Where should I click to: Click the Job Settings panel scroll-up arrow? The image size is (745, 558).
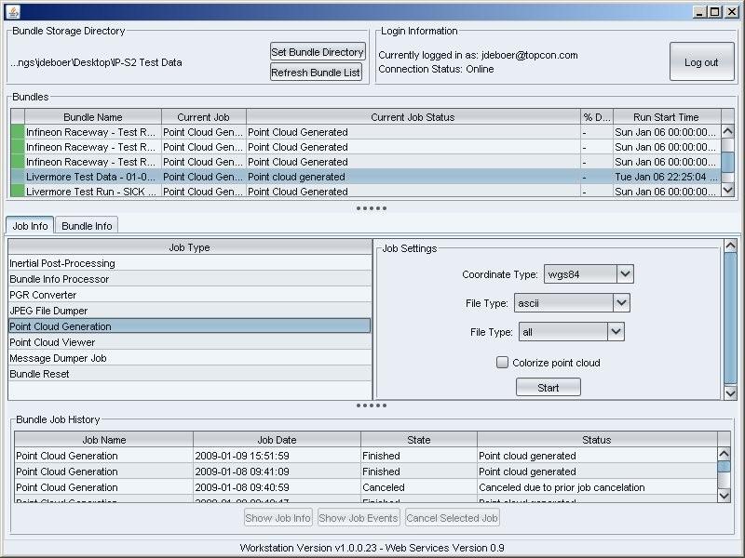coord(730,246)
